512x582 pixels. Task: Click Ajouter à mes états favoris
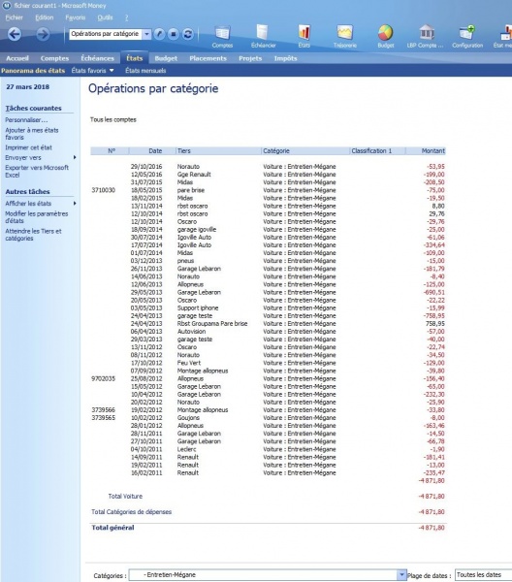32,134
